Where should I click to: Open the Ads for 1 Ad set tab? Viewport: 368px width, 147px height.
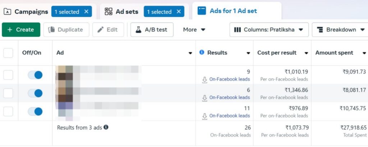point(233,11)
